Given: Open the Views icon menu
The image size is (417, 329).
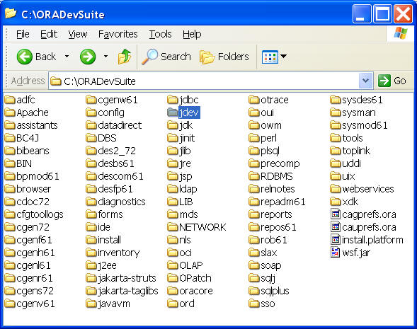Looking at the screenshot, I should pos(274,57).
